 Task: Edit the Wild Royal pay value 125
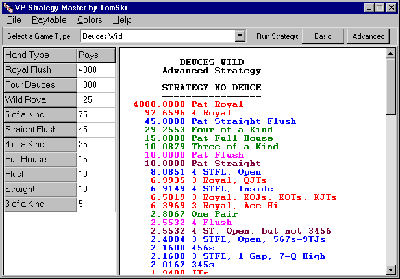click(96, 100)
